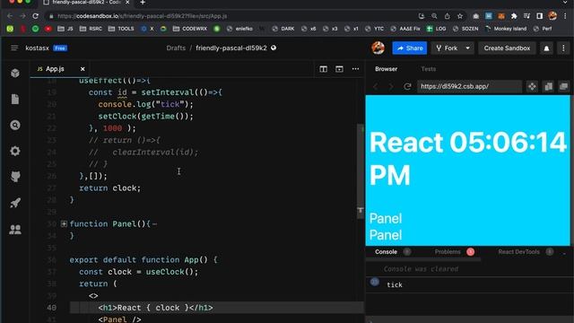Open Chrome profile avatar
Screen dimensions: 574x323
click(x=552, y=16)
